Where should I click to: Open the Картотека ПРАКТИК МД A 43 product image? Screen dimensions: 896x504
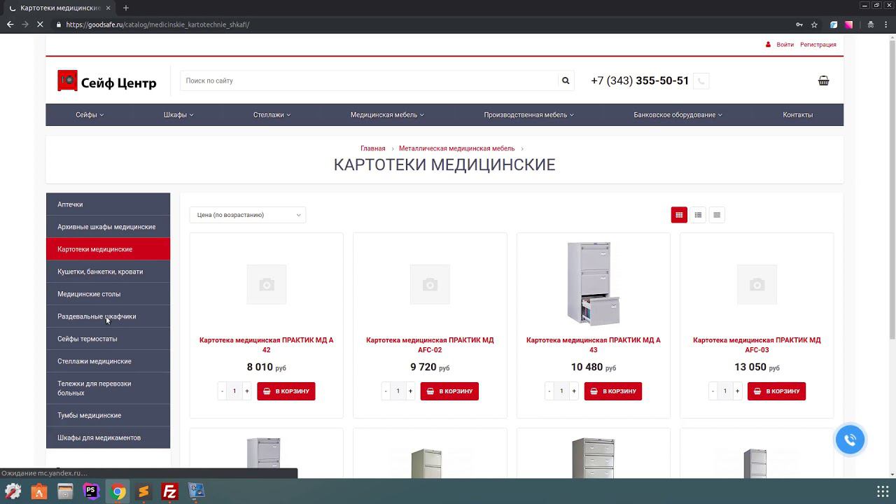[594, 284]
